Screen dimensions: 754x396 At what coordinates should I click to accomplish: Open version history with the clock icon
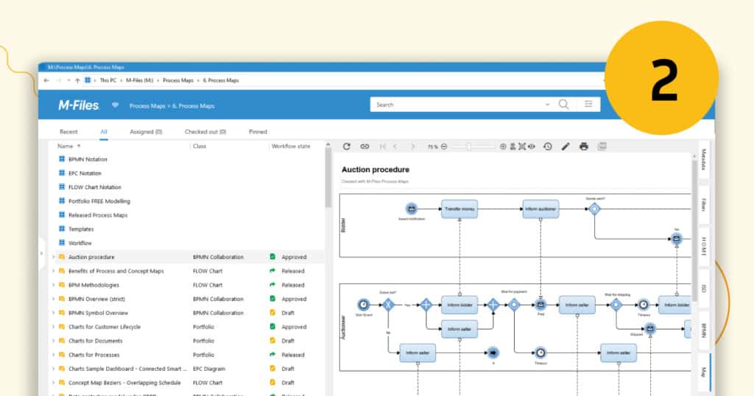pyautogui.click(x=548, y=146)
